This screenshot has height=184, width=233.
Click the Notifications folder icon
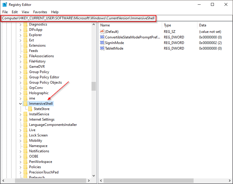pyautogui.click(x=25, y=151)
